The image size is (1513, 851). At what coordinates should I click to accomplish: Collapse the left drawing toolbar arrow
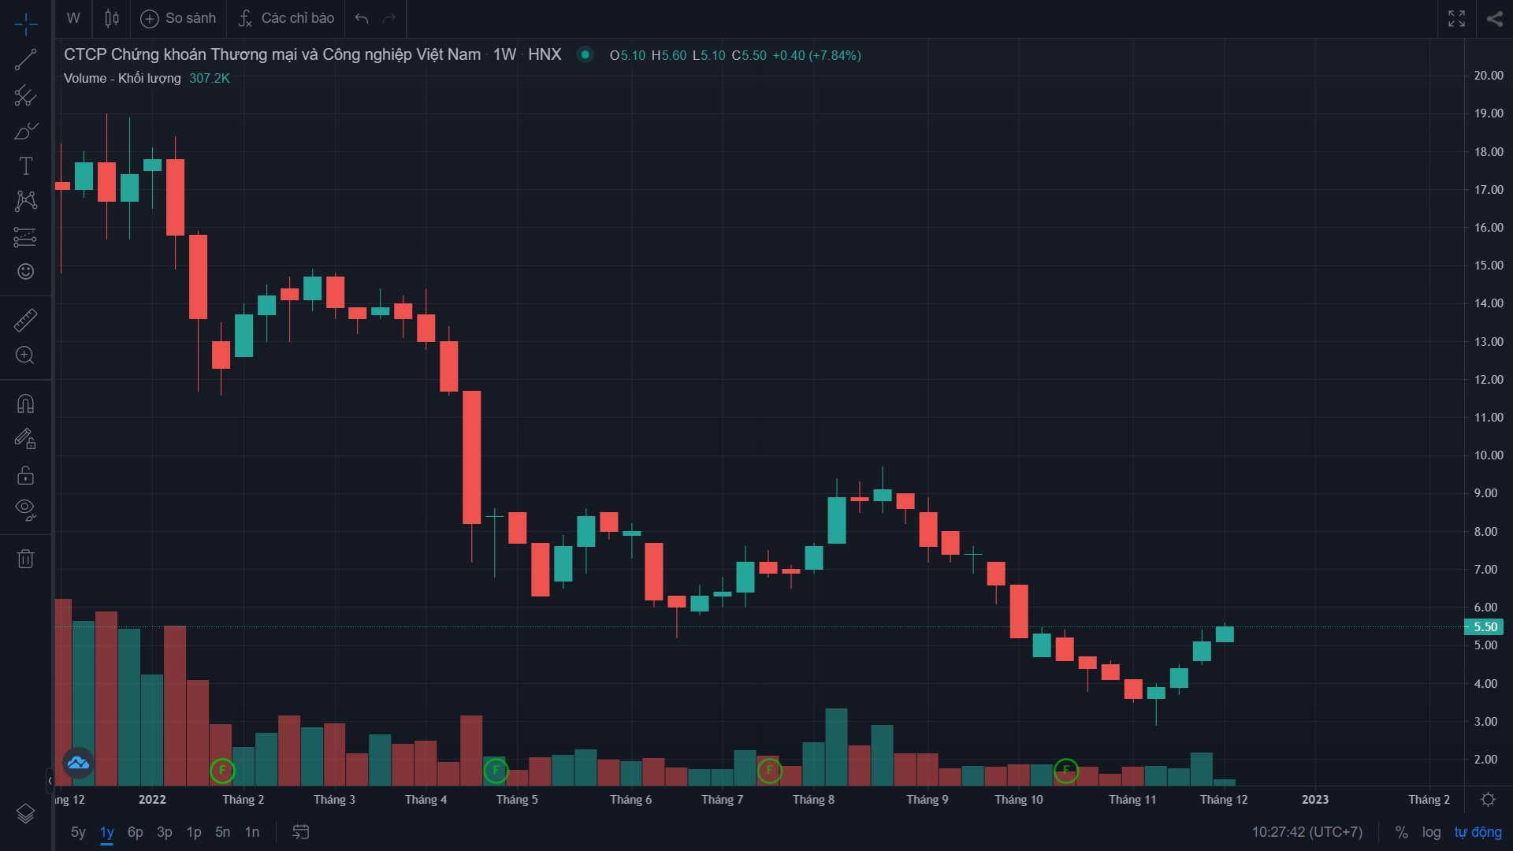pos(50,781)
